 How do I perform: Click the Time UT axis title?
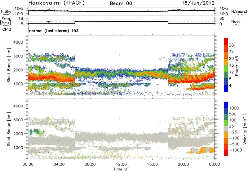[121, 169]
